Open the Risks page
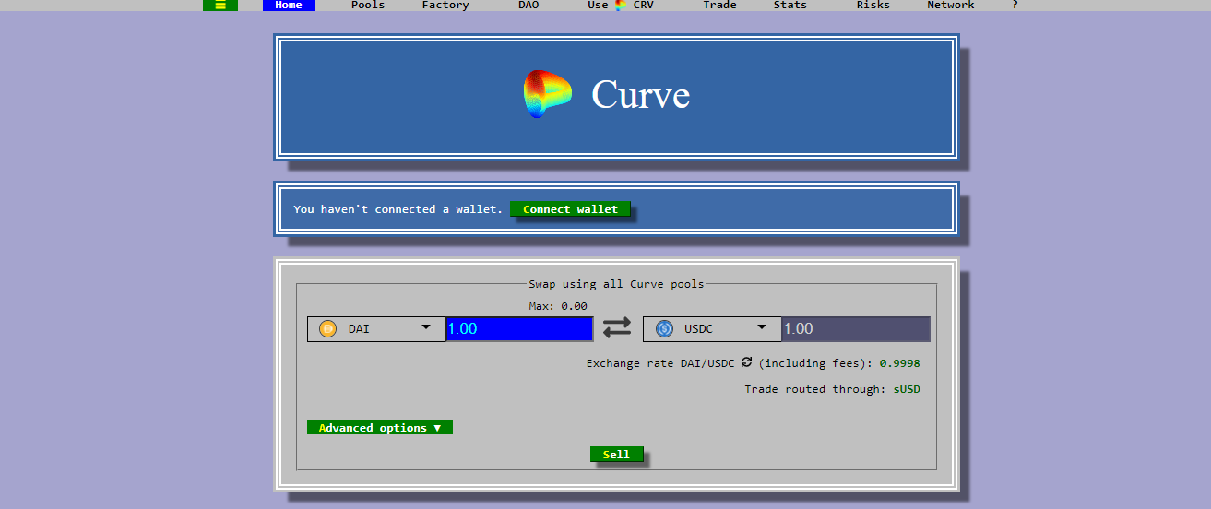The image size is (1211, 509). pos(873,6)
